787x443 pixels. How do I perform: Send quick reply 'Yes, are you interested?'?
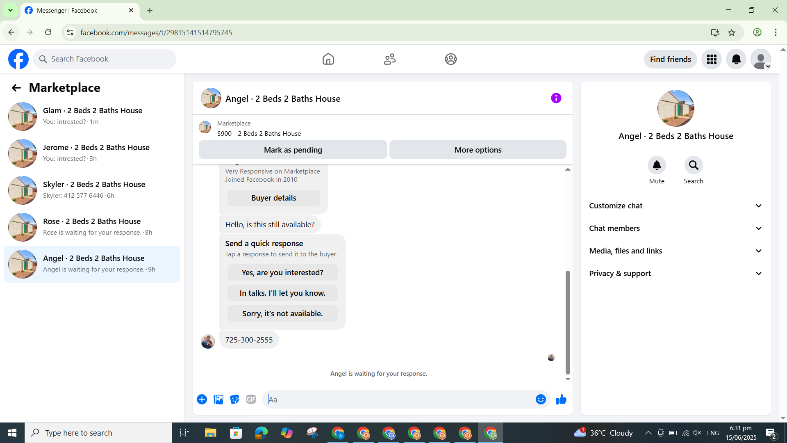(x=282, y=273)
